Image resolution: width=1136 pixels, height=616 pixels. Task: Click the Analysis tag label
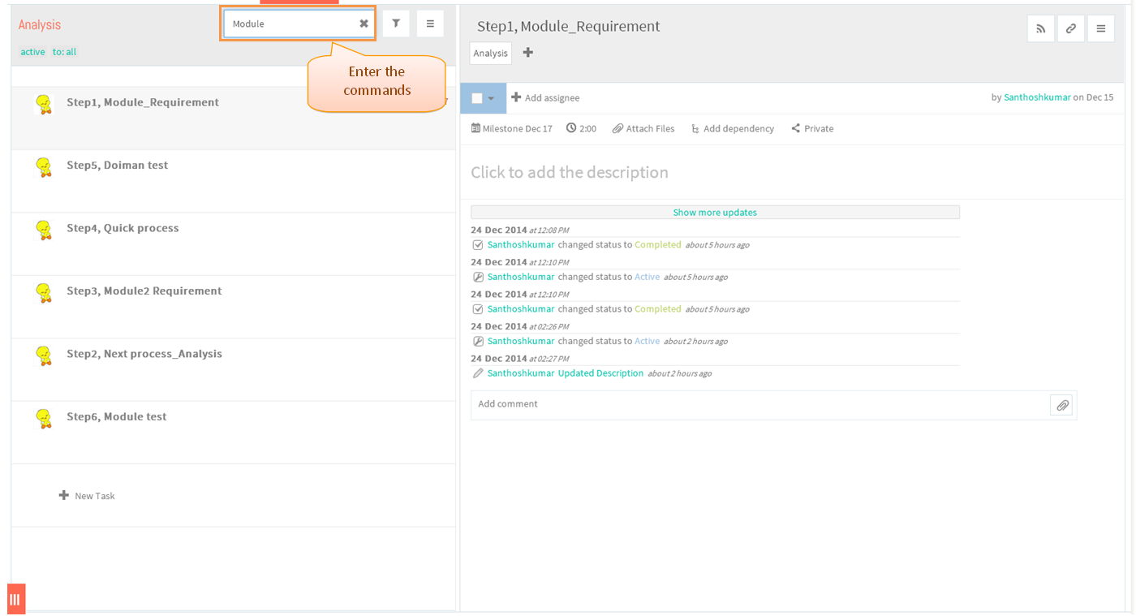491,54
